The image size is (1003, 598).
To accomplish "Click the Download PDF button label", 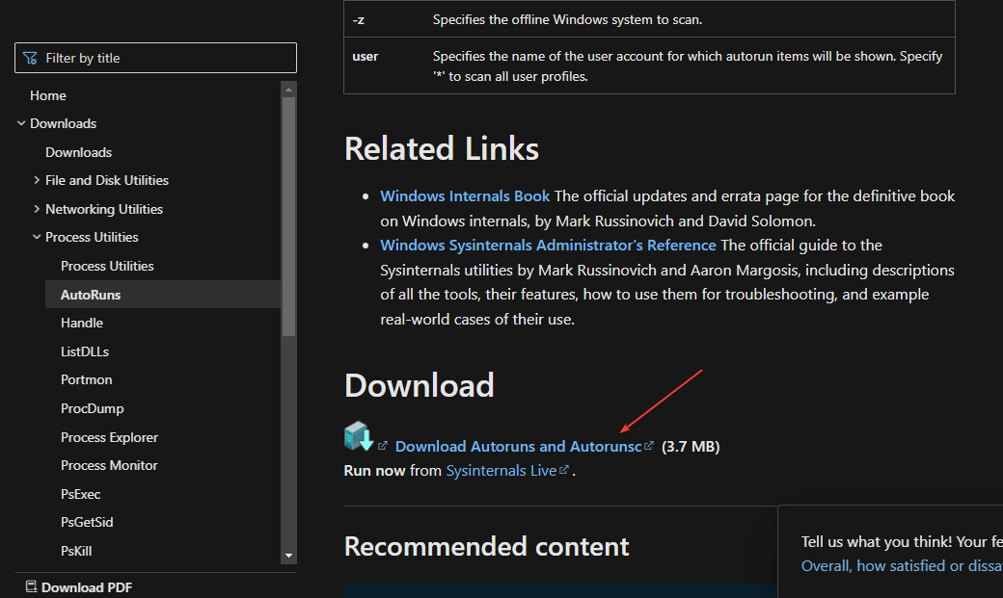I will pos(87,587).
